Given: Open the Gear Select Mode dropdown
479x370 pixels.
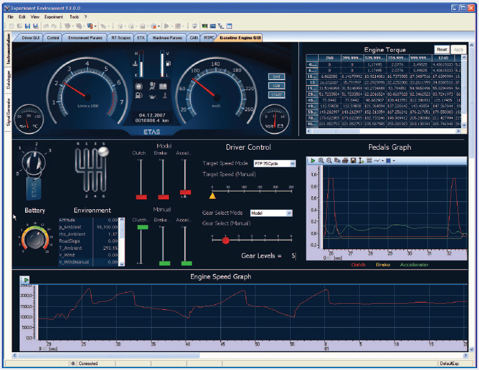Looking at the screenshot, I should pos(289,213).
